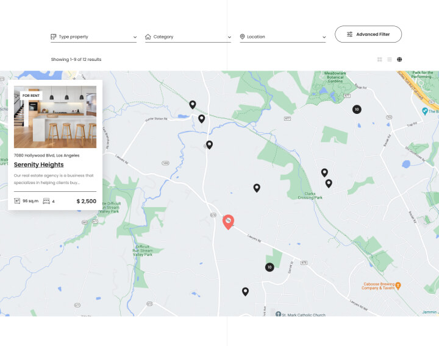Image resolution: width=439 pixels, height=346 pixels.
Task: Open the Category dropdown
Action: click(x=188, y=37)
